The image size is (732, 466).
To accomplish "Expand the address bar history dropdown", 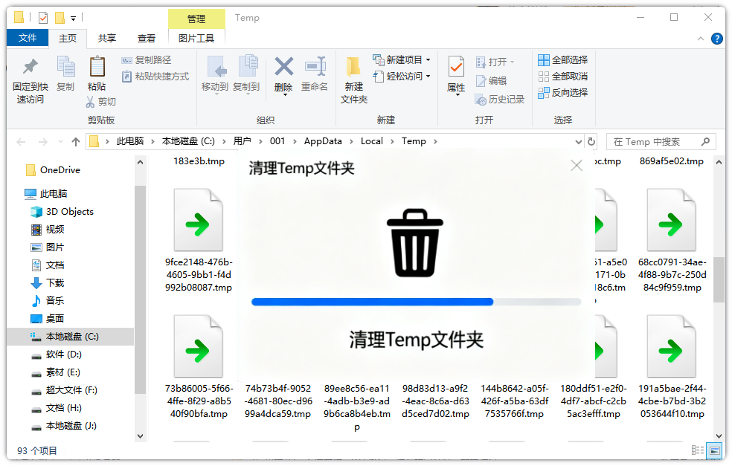I will pyautogui.click(x=579, y=141).
